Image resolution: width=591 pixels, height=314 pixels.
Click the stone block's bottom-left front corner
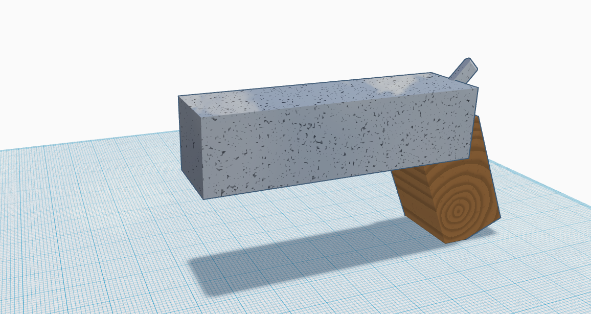tap(204, 198)
